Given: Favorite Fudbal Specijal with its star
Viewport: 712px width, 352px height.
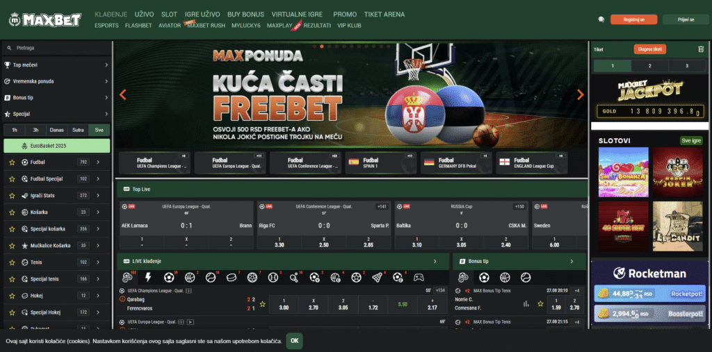Looking at the screenshot, I should pos(13,178).
